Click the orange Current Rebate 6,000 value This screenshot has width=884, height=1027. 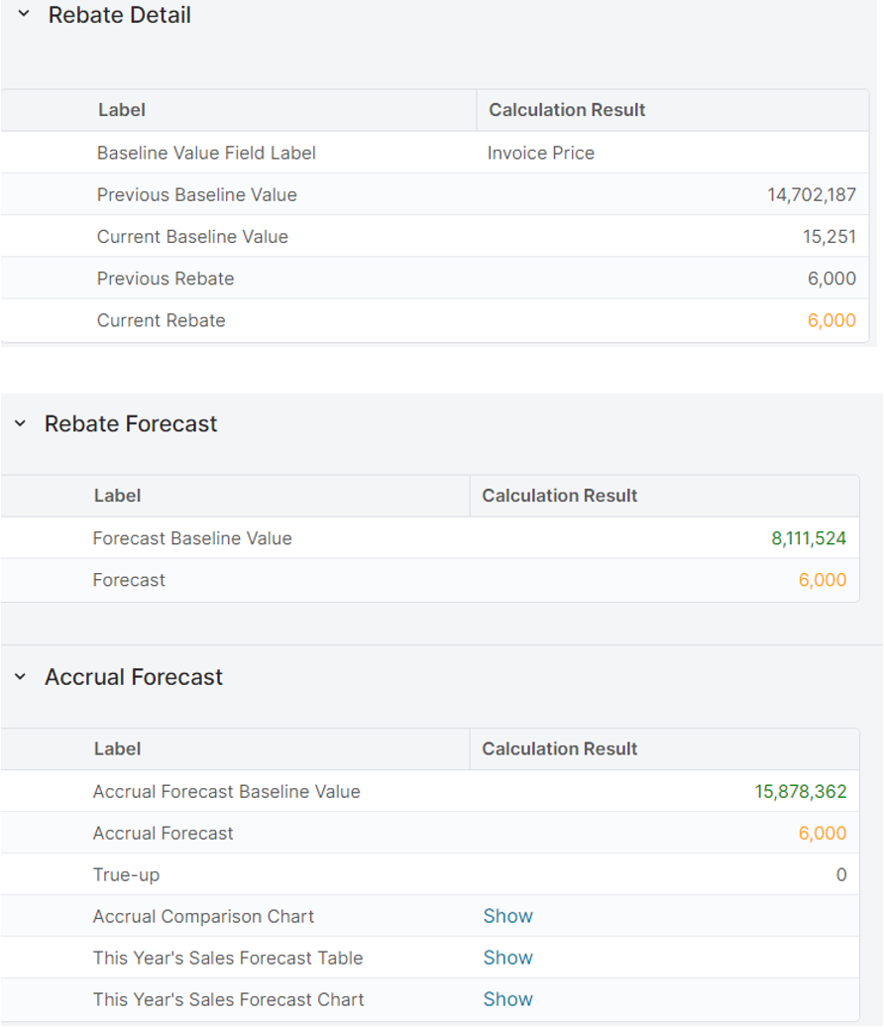click(830, 320)
